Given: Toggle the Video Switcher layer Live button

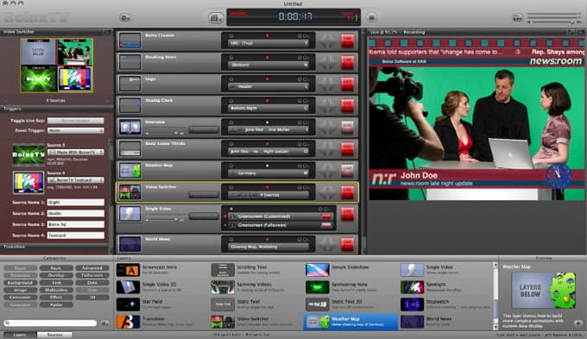Looking at the screenshot, I should [347, 192].
